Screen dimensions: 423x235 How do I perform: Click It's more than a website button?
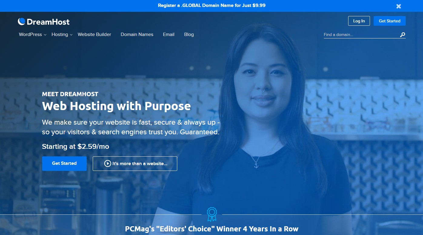tap(135, 163)
